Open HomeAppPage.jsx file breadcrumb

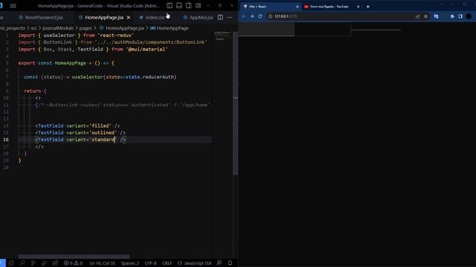point(122,28)
